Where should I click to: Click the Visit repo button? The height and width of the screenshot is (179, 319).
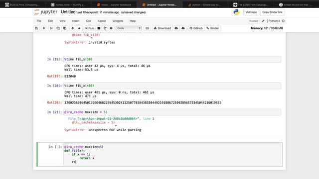tap(251, 12)
